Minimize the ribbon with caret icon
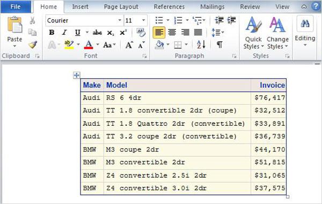 point(304,7)
